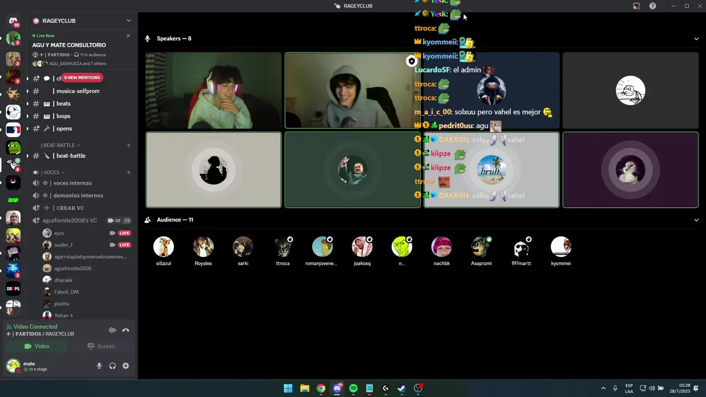706x397 pixels.
Task: Expand RAGEYCLUB server dropdown menu
Action: pos(129,21)
